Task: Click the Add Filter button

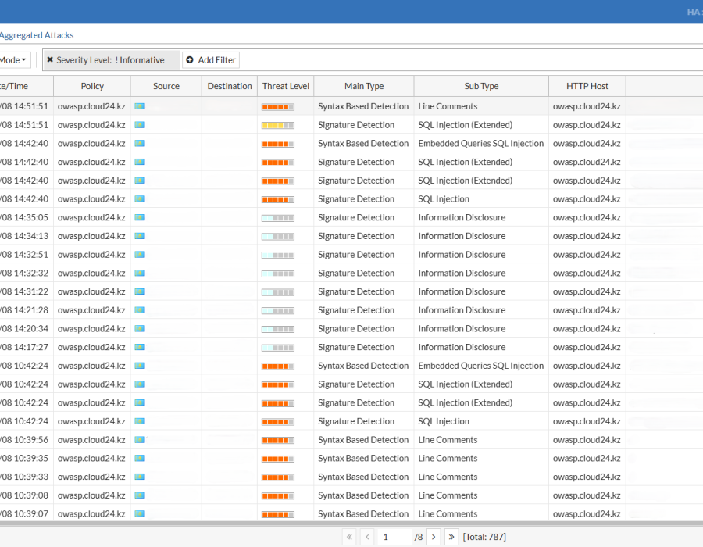Action: 211,60
